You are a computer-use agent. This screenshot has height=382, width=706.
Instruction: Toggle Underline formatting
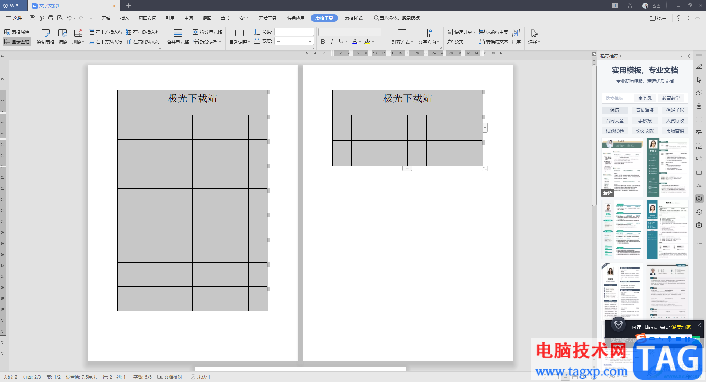[341, 42]
